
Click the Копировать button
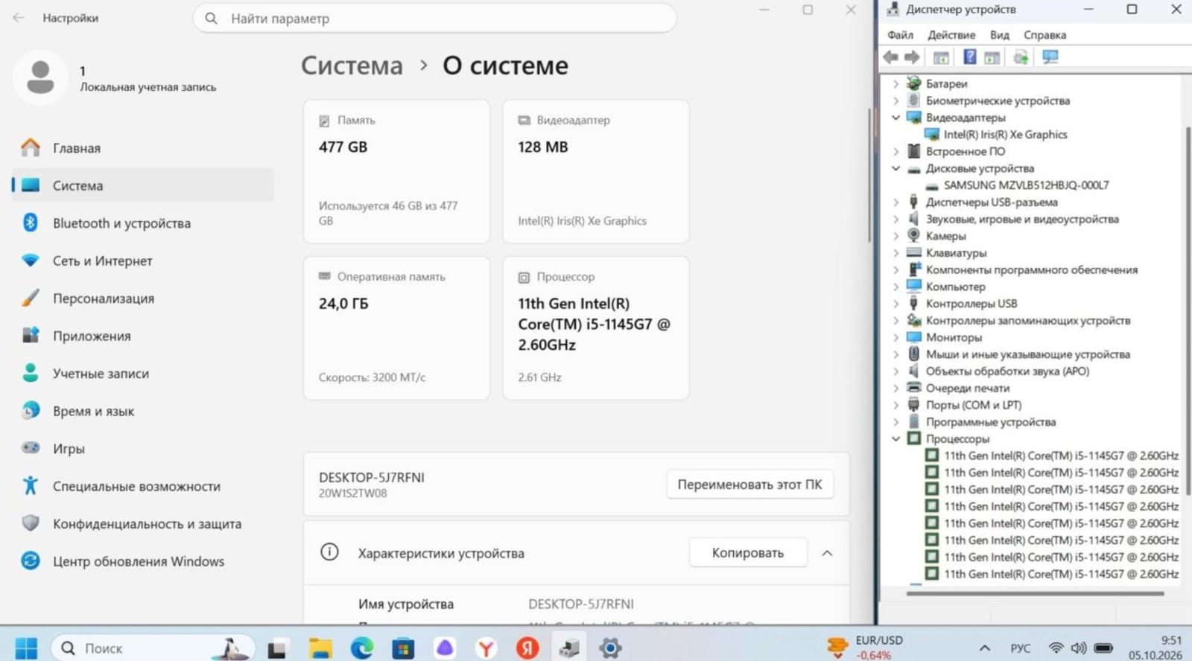click(x=748, y=553)
